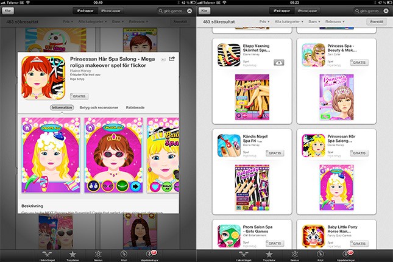
Task: Clear search text with X in right search field
Action: 386,11
